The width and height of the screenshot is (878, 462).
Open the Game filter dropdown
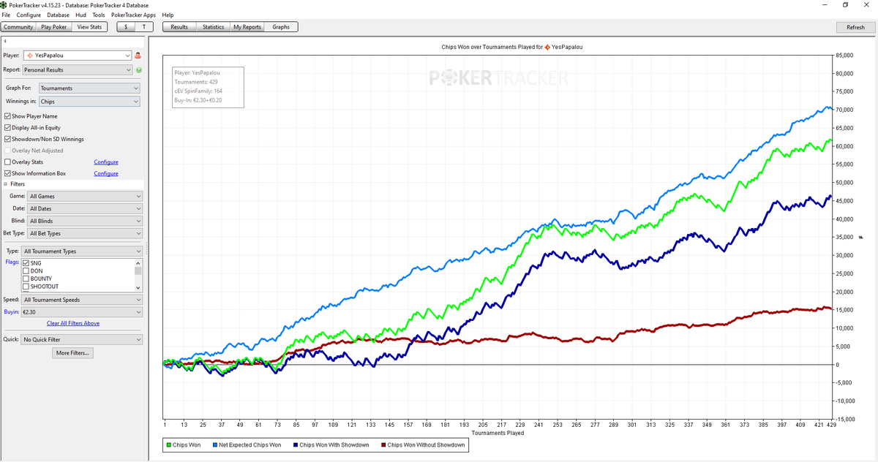coord(85,196)
